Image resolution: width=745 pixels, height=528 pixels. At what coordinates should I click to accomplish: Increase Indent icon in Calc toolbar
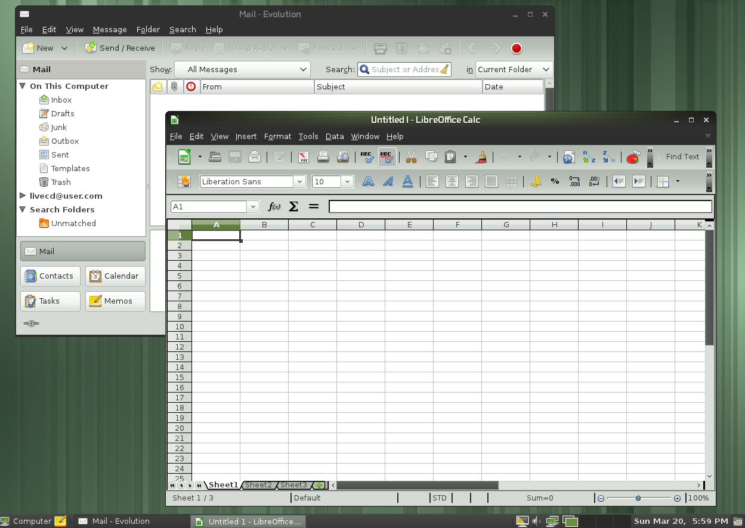click(639, 181)
